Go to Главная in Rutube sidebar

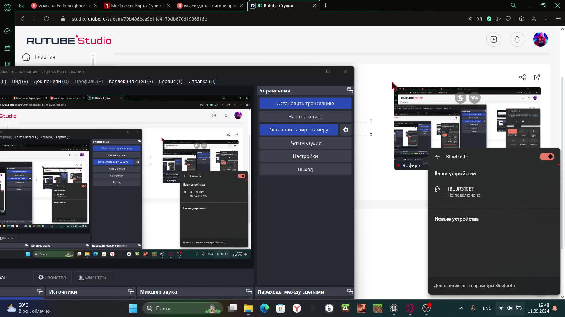[45, 57]
